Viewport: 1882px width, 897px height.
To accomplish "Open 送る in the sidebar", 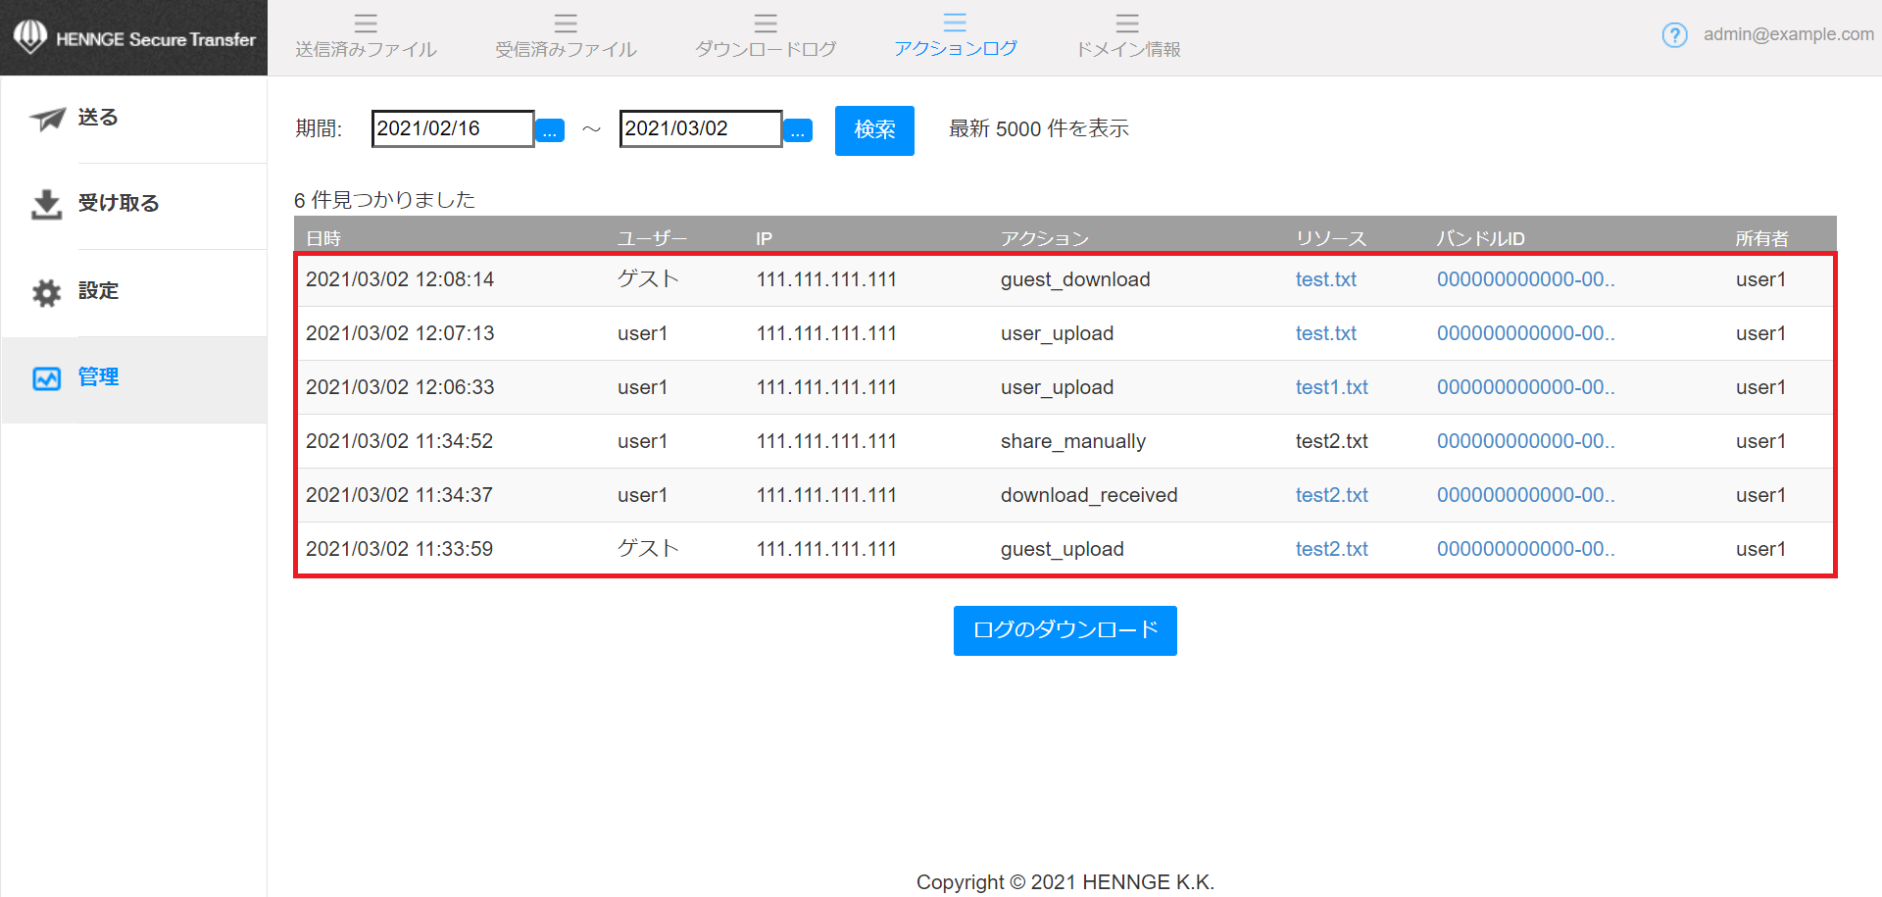I will coord(98,118).
